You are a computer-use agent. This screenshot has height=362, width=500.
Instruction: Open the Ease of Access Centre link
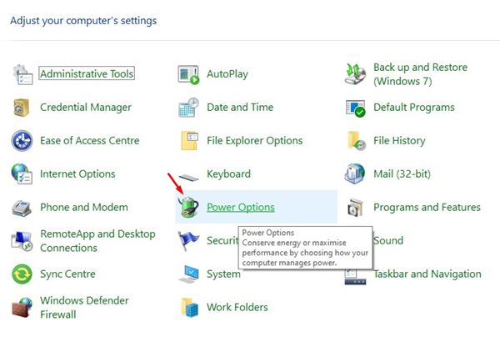(90, 140)
